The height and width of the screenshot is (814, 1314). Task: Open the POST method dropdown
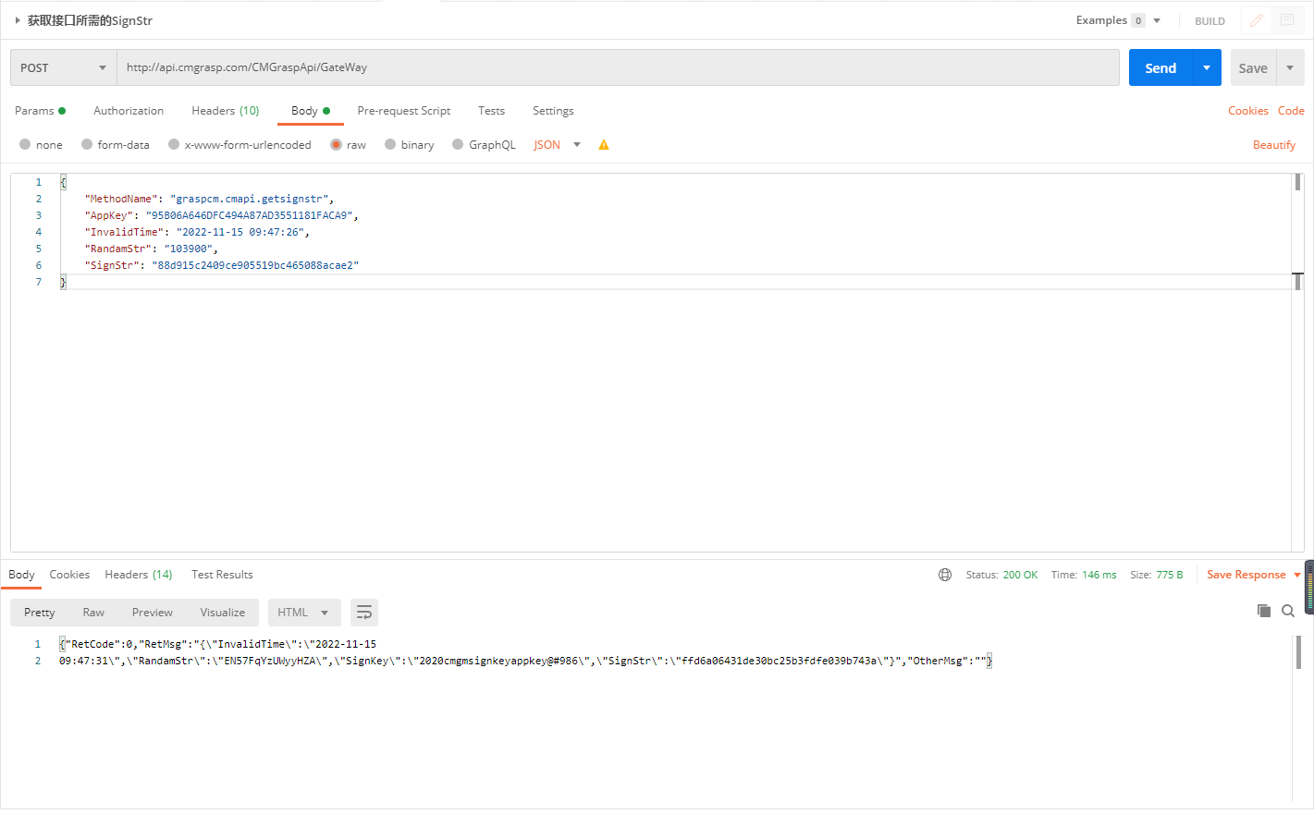(x=63, y=67)
